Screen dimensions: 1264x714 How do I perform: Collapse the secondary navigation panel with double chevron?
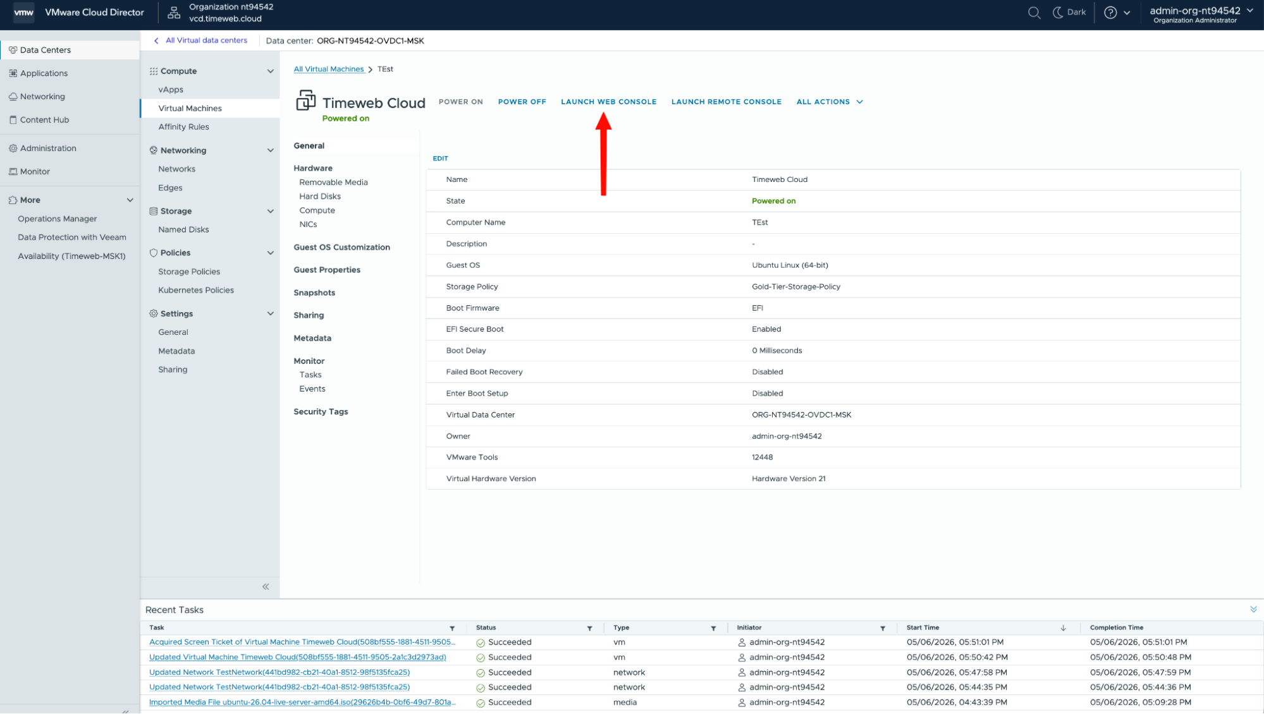(266, 587)
